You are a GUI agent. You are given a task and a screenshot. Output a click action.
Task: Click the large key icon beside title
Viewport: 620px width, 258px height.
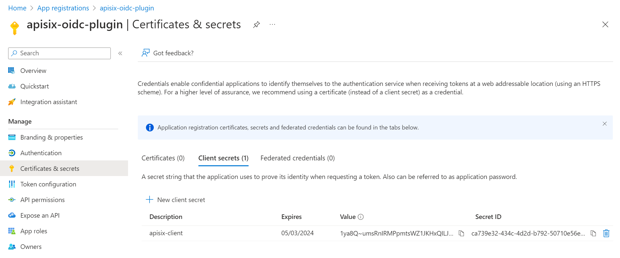[x=15, y=28]
